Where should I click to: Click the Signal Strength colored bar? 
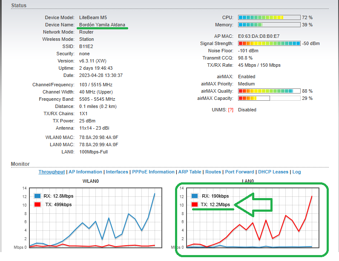coord(269,43)
